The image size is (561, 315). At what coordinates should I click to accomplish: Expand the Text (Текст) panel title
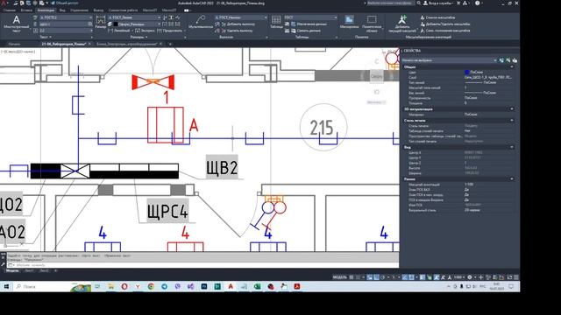tap(45, 37)
